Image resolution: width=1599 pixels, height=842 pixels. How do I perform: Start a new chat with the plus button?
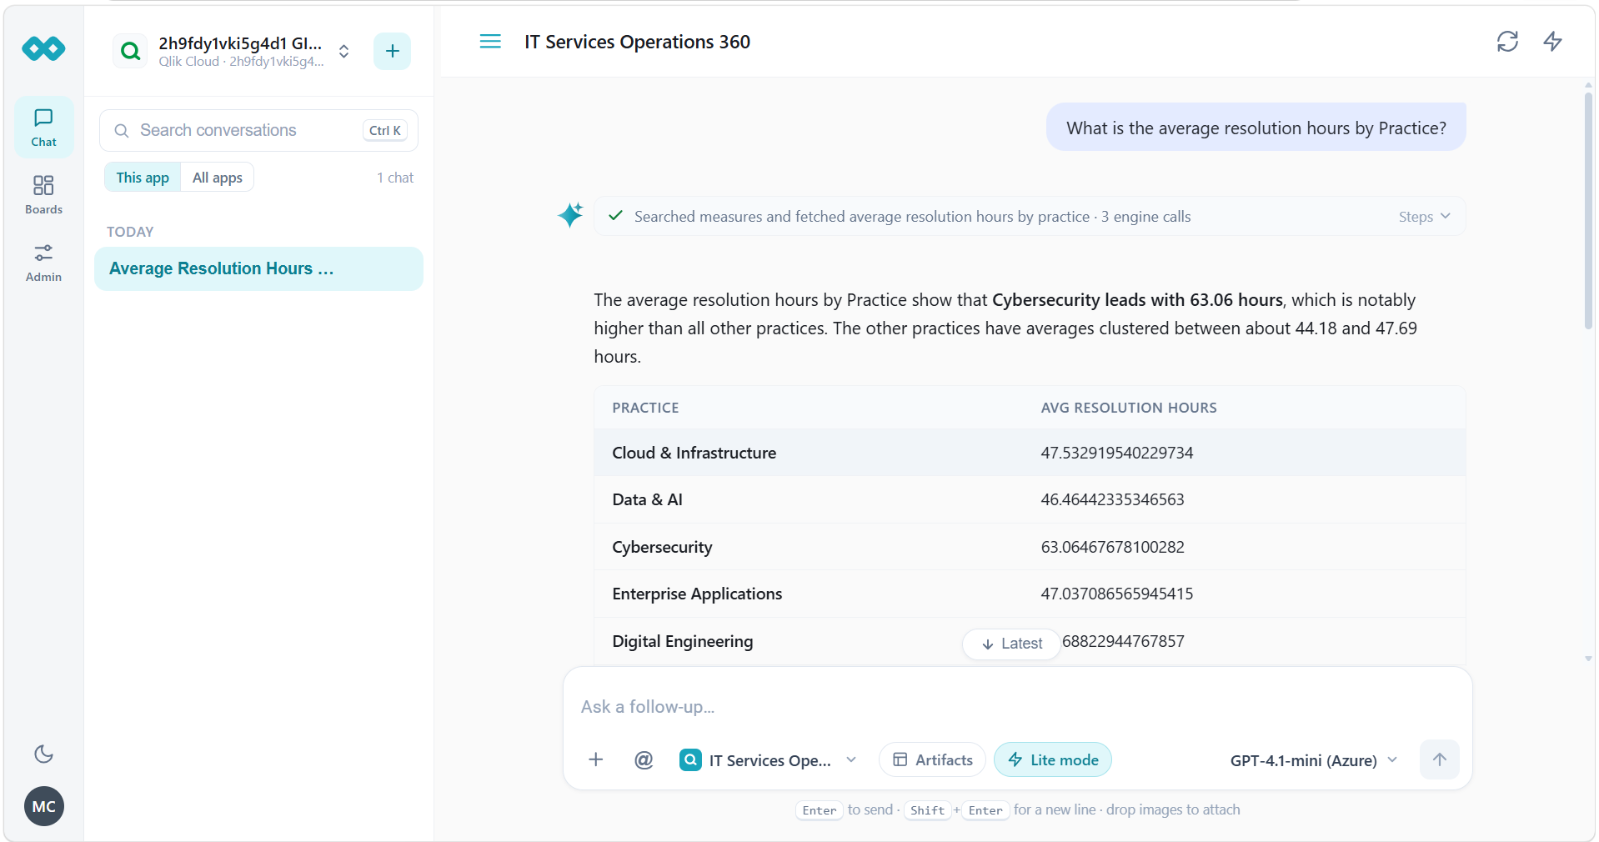click(x=392, y=51)
